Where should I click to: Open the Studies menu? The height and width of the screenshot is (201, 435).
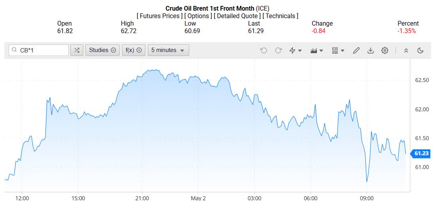coord(102,50)
